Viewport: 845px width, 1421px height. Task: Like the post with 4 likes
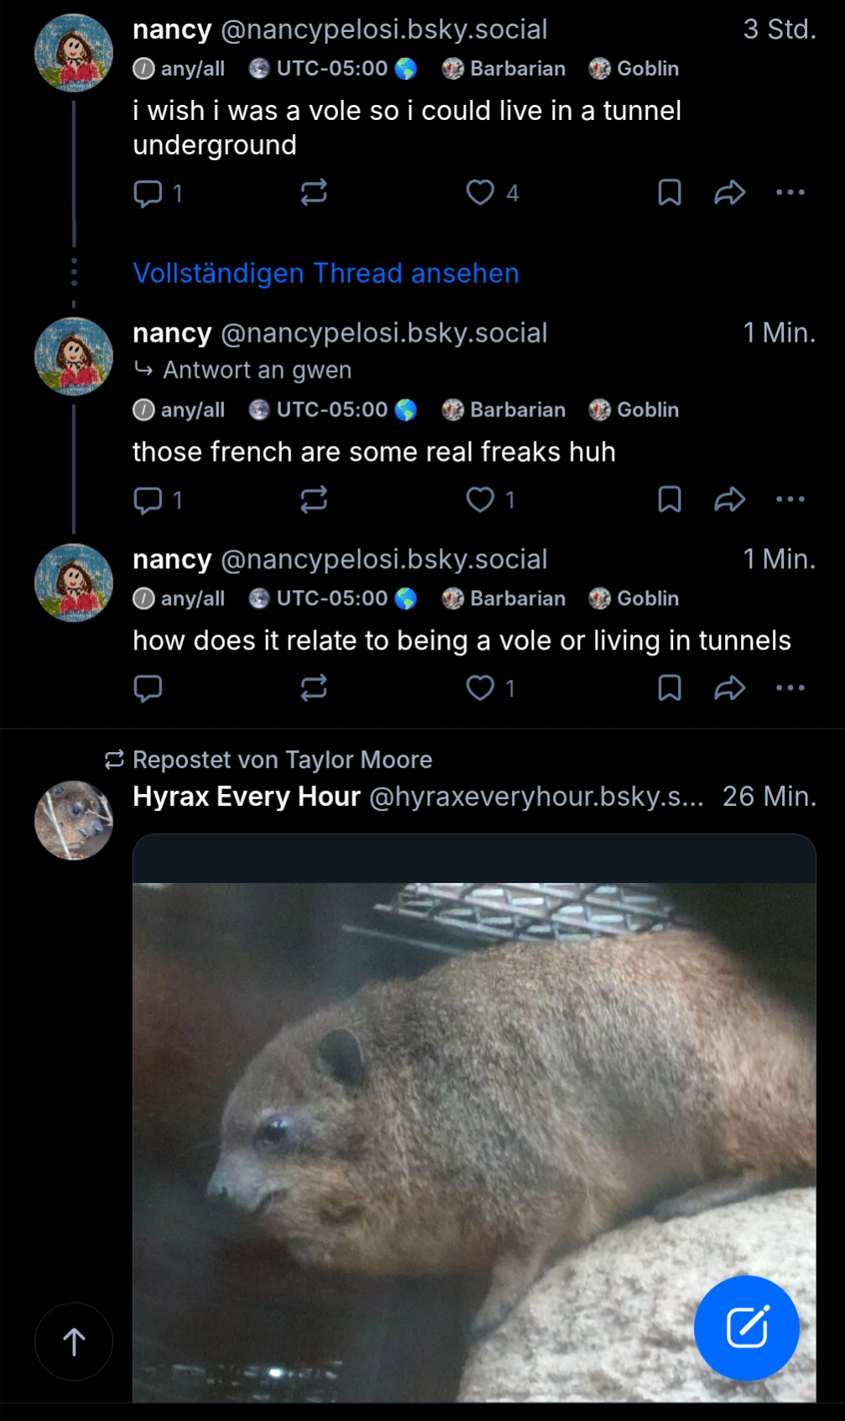point(481,193)
